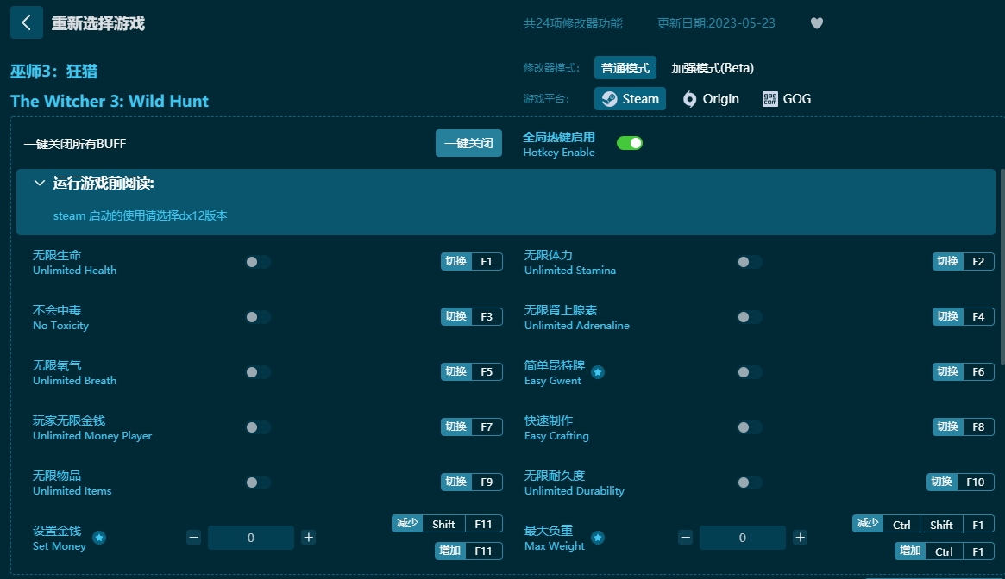Click the star beside Set Money
This screenshot has height=579, width=1005.
99,538
